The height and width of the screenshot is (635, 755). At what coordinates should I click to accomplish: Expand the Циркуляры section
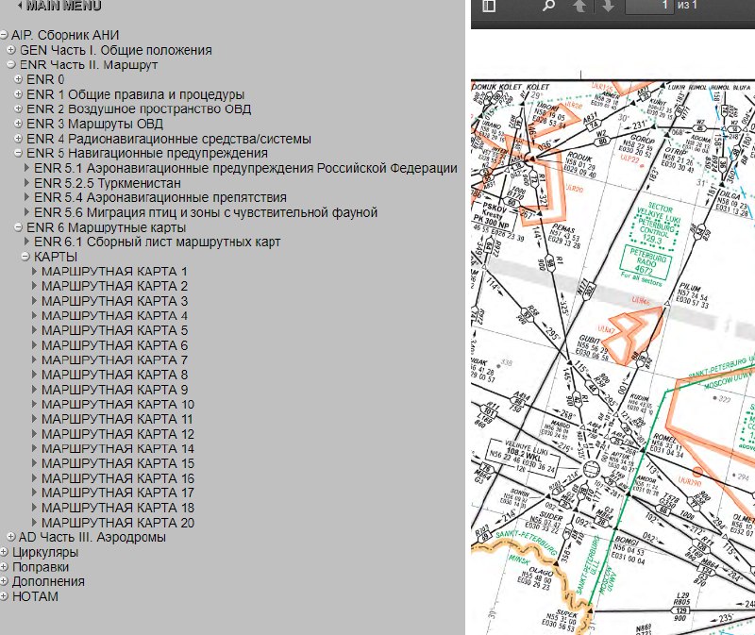coord(5,552)
